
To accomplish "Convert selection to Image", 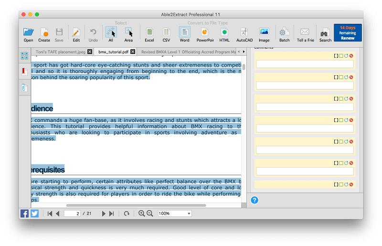I will (264, 34).
